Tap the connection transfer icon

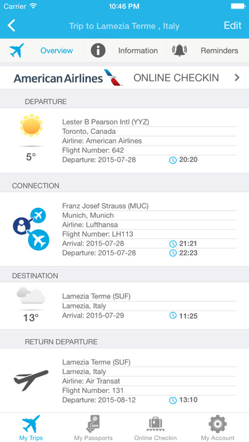point(31,229)
